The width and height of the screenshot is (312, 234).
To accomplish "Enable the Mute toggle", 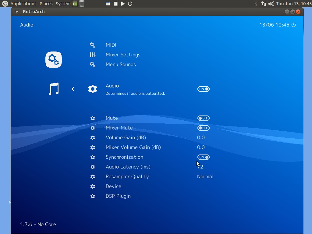I will tap(203, 118).
